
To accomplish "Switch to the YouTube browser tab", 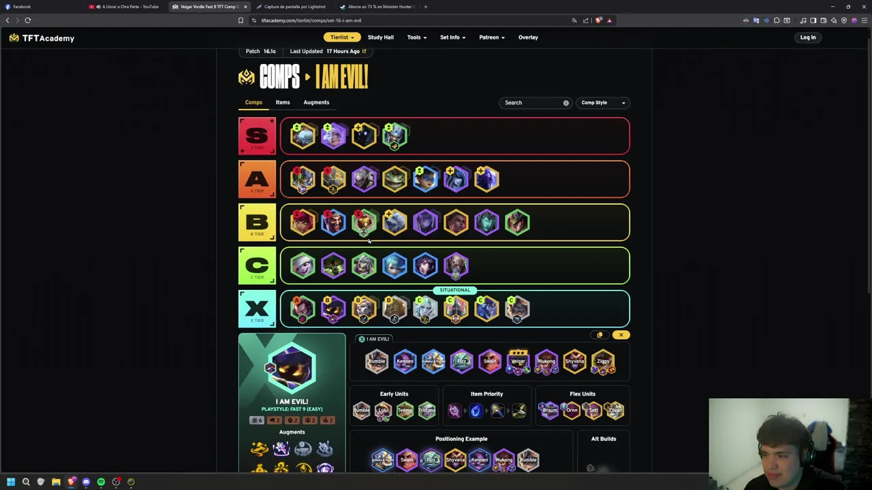I will (x=127, y=7).
